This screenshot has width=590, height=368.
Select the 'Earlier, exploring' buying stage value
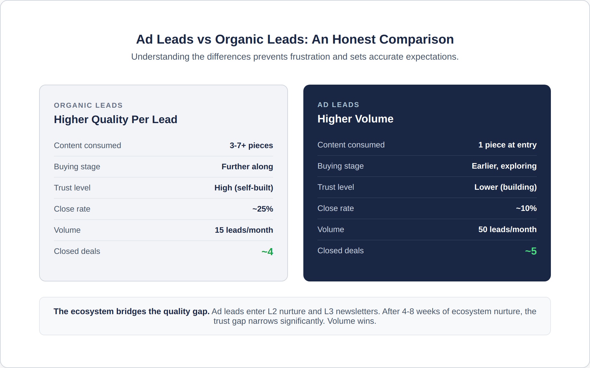(x=504, y=166)
